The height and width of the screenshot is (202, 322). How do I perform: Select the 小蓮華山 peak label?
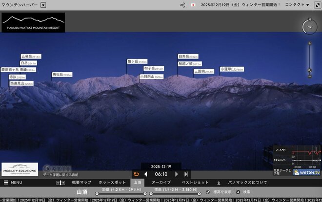click(x=232, y=69)
